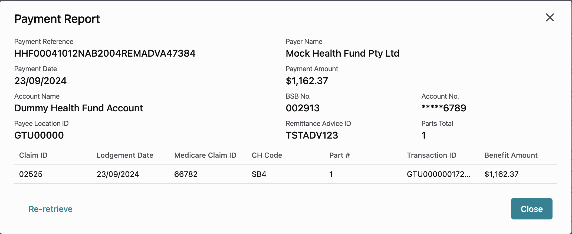Viewport: 572px width, 234px height.
Task: Click the Part # column header
Action: [x=339, y=155]
